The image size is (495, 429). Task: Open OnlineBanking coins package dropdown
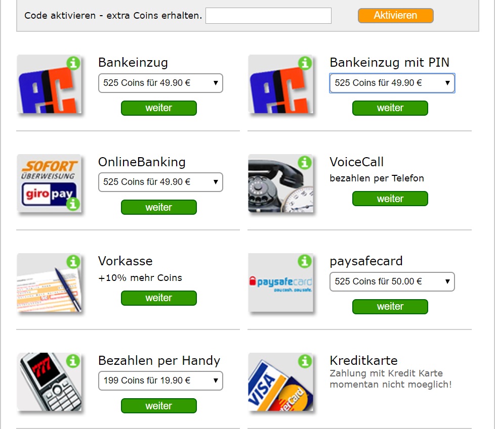(x=160, y=182)
